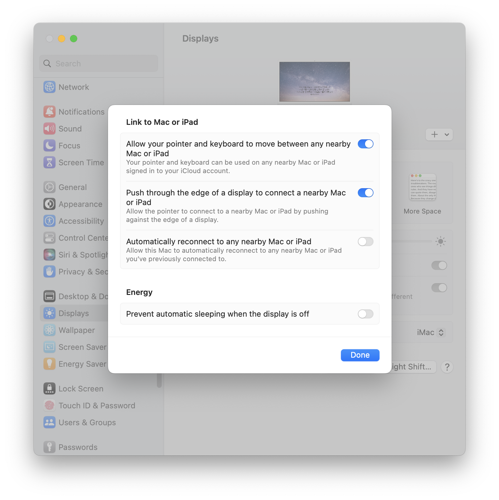Select the Accessibility icon
The image size is (499, 500).
(x=49, y=221)
